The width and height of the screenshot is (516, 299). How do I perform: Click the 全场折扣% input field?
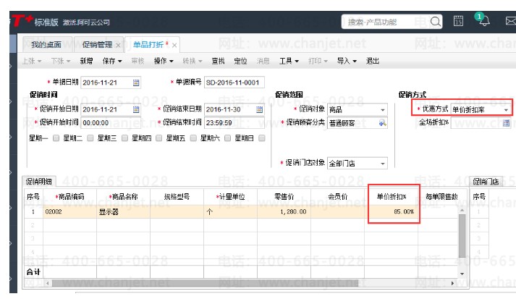pyautogui.click(x=476, y=123)
